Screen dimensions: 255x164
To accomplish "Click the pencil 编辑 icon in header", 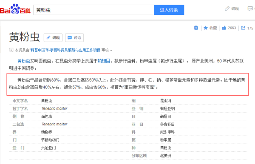I will click(x=227, y=8).
